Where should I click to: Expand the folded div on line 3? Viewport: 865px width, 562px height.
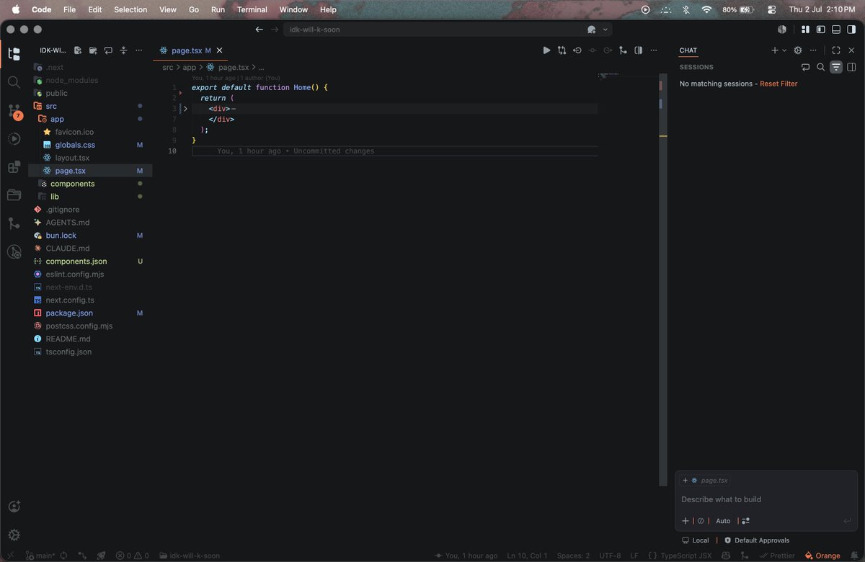click(185, 109)
